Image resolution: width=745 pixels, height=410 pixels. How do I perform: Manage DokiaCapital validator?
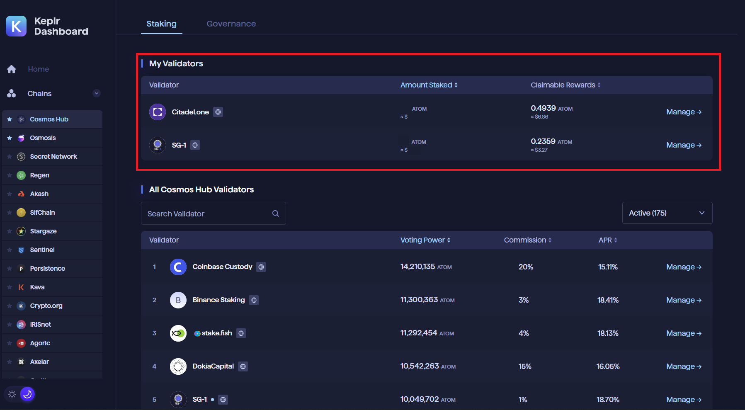pos(684,366)
